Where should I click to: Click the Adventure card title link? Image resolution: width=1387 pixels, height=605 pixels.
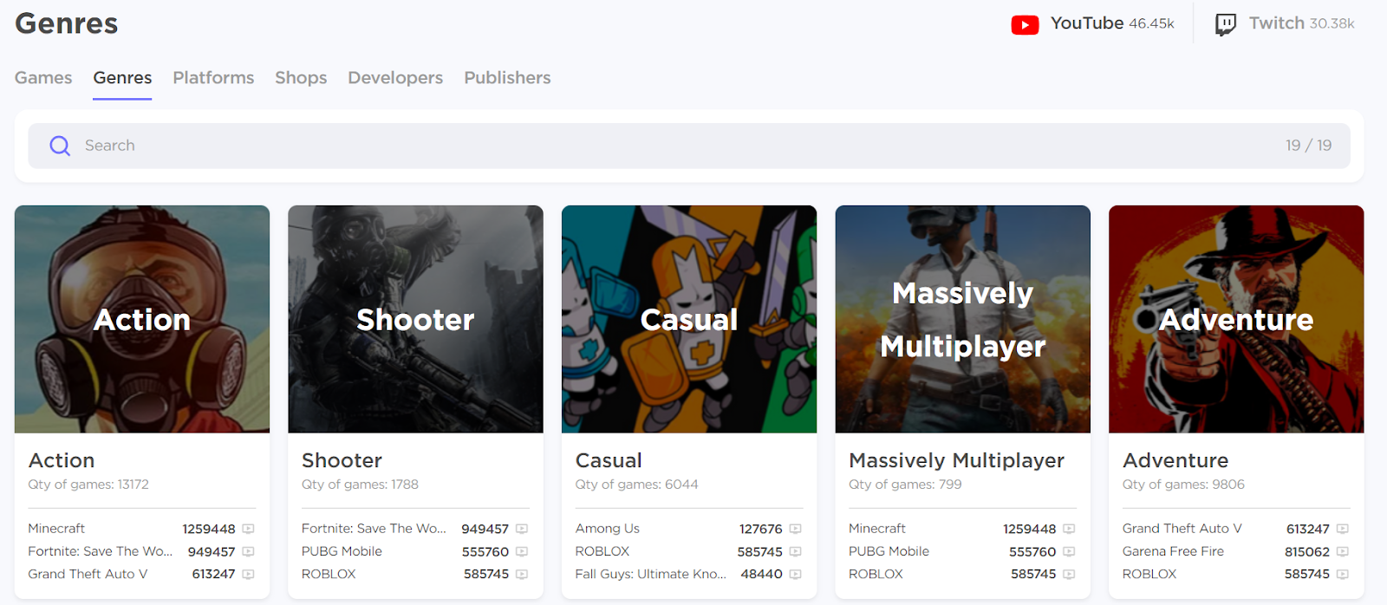point(1175,460)
